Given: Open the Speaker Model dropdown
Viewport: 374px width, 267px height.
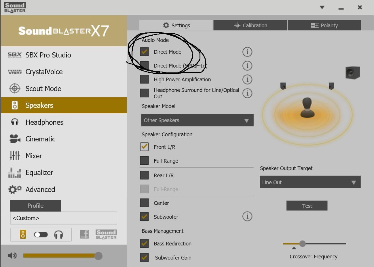Looking at the screenshot, I should 197,120.
